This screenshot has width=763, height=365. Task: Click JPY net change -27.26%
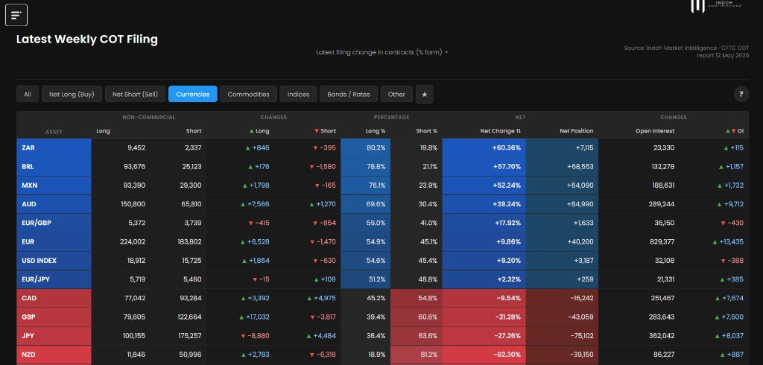[484, 336]
